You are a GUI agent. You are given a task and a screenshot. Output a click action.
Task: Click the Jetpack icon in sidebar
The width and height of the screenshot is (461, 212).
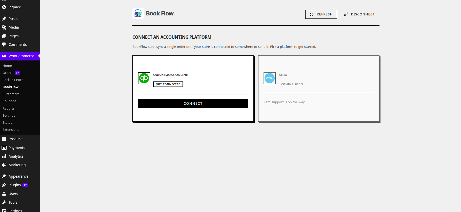[x=4, y=7]
